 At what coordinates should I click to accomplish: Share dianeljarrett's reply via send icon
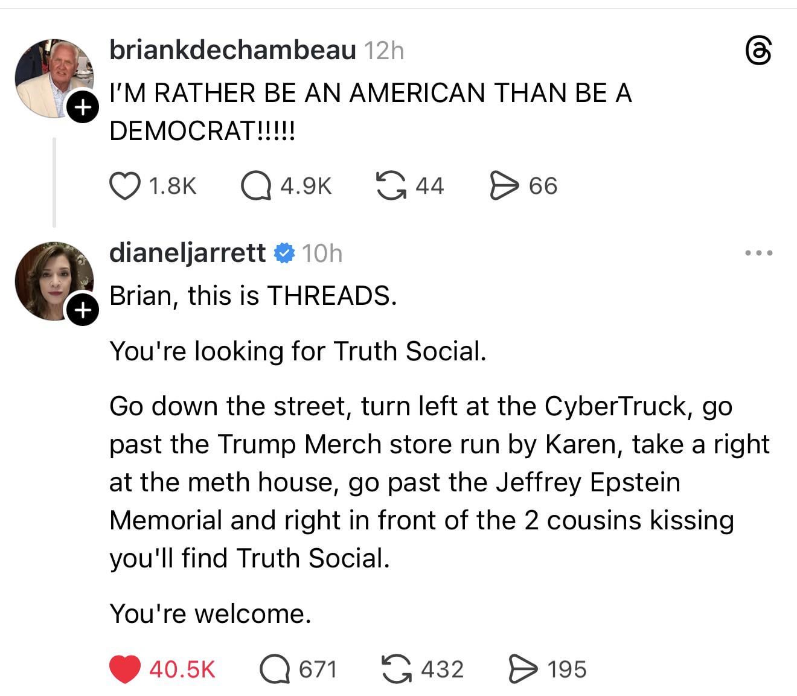click(522, 669)
